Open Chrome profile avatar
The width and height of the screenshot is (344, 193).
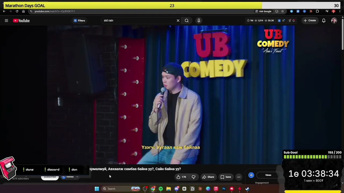pyautogui.click(x=334, y=11)
